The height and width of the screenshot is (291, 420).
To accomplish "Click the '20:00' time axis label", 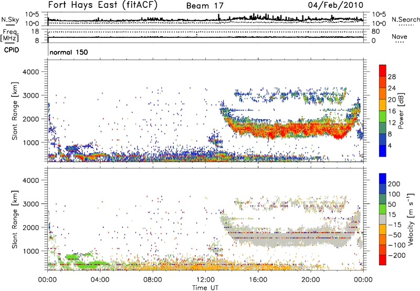I will pos(311,280).
